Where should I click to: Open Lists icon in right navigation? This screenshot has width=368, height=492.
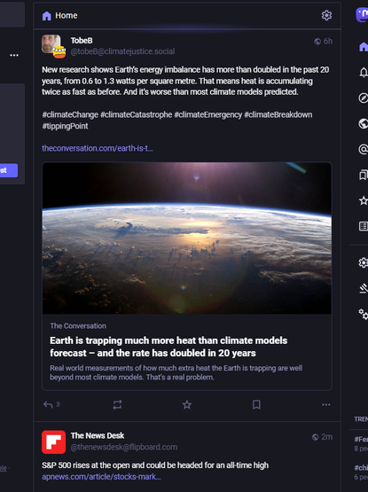[x=364, y=226]
